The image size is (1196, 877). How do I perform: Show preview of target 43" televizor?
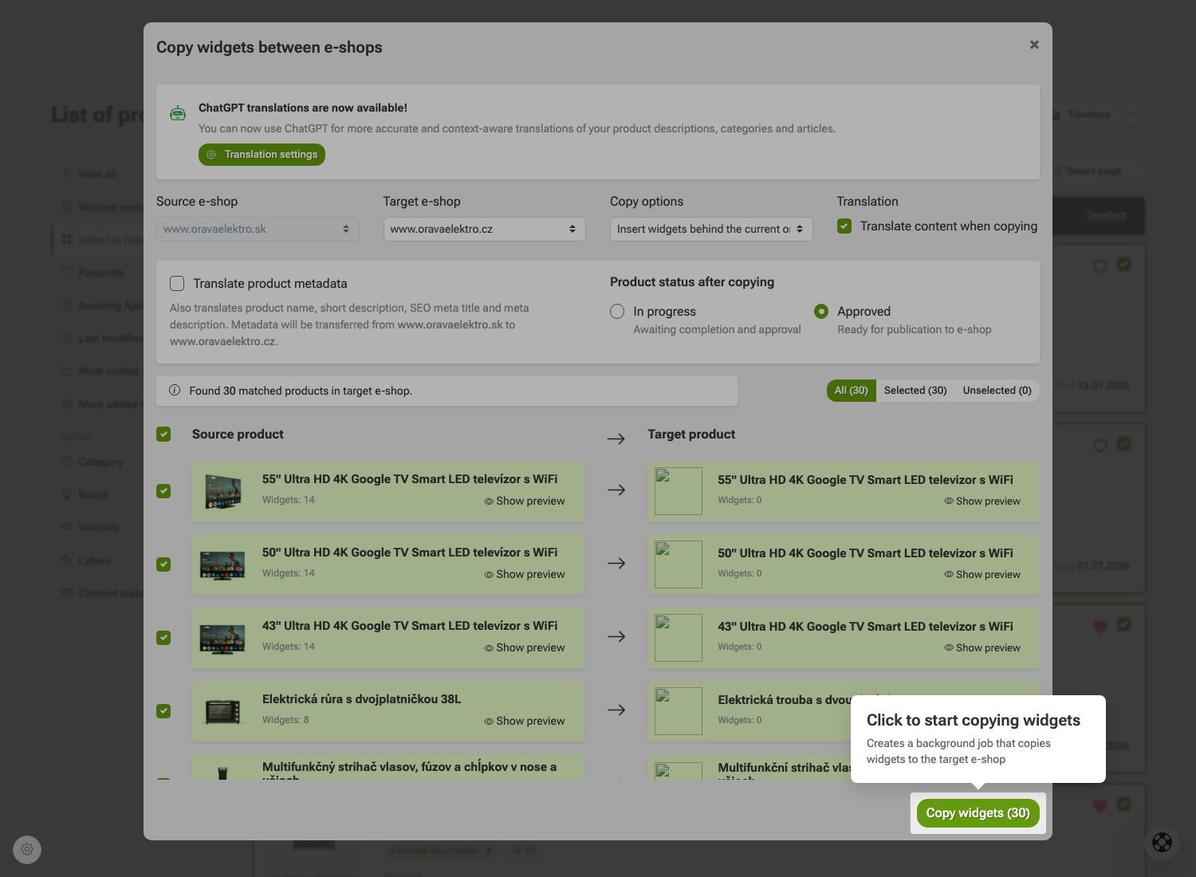tap(982, 647)
